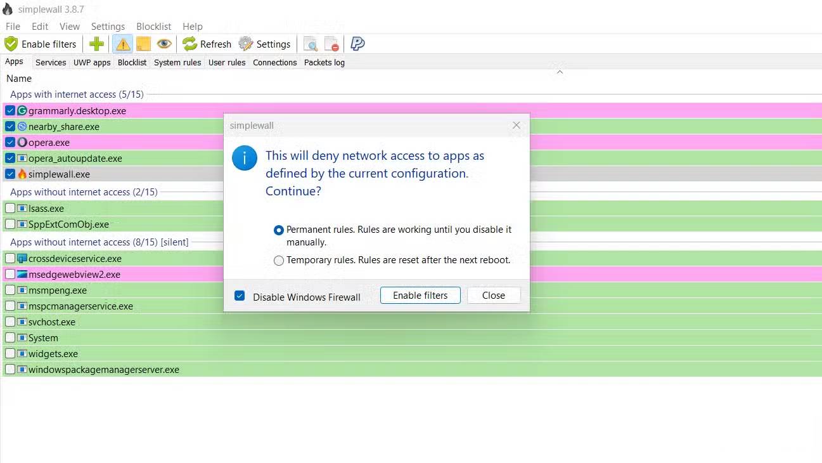The height and width of the screenshot is (463, 822).
Task: Confirm with the dialog's Enable filters button
Action: tap(420, 296)
